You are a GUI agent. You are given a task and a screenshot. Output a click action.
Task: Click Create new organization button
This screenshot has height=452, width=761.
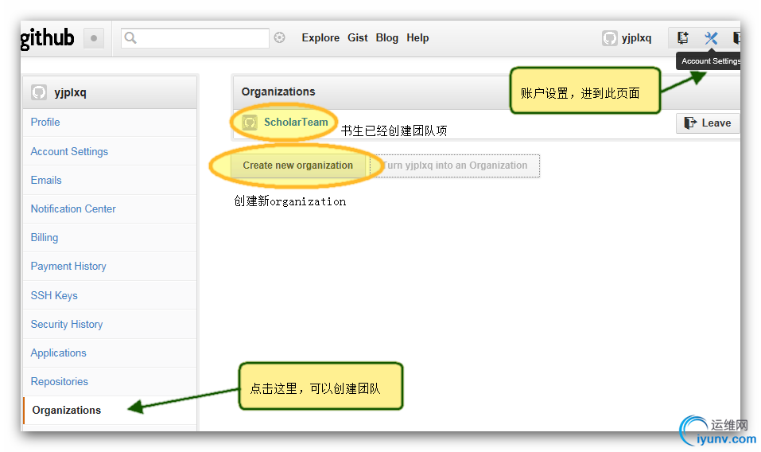pyautogui.click(x=297, y=166)
